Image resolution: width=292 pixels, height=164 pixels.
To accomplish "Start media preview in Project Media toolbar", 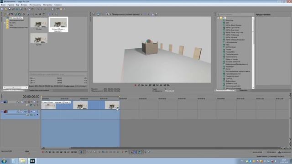I will [36, 14].
